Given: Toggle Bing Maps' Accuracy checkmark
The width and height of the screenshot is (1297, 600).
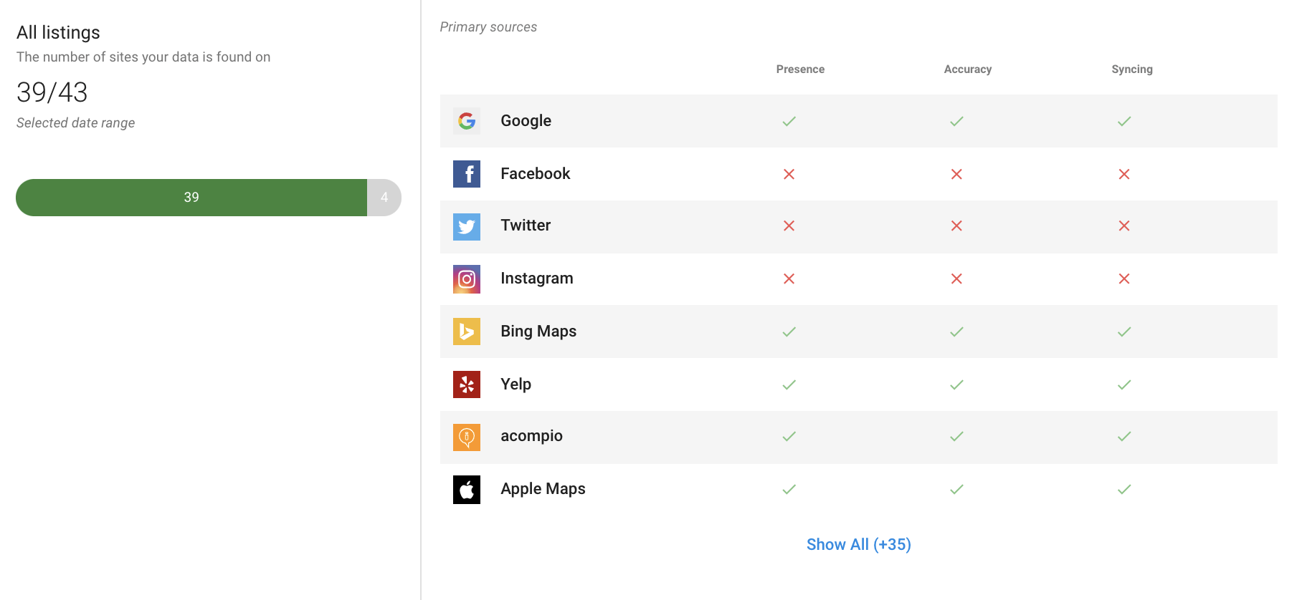Looking at the screenshot, I should 956,332.
